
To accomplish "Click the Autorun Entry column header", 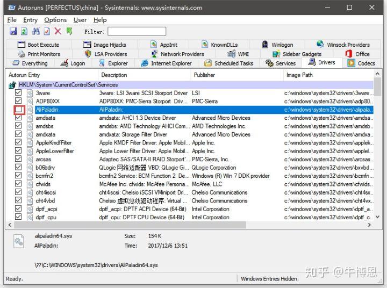I will coord(52,75).
